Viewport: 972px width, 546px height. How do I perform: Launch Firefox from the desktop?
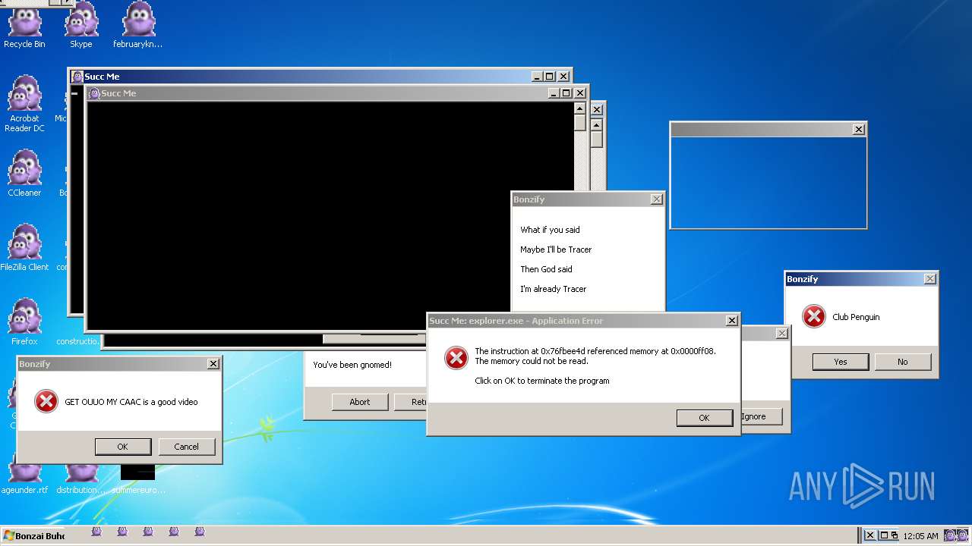(24, 322)
